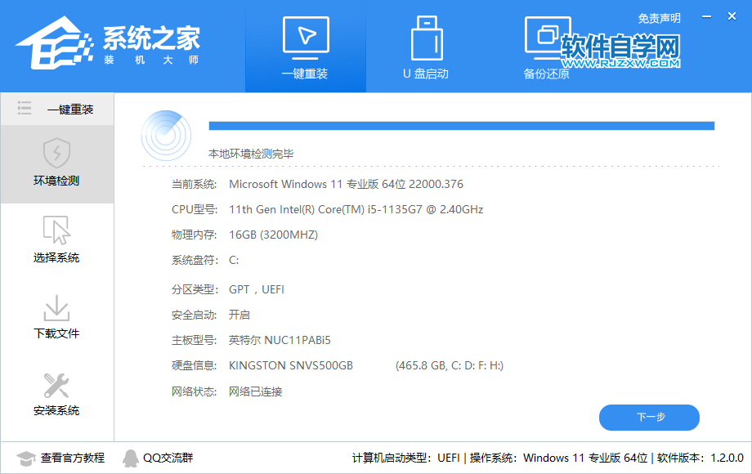Open the 一键重装 monitor icon tab
This screenshot has height=474, width=752.
coord(305,37)
